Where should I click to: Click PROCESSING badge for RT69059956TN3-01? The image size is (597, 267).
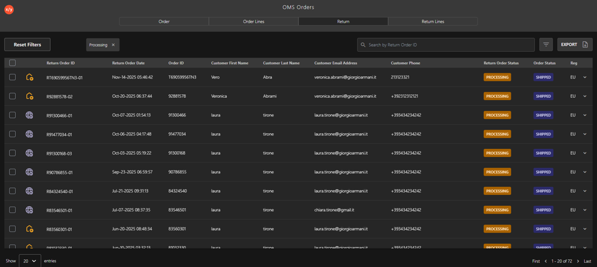click(x=497, y=77)
